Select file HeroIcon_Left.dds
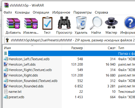 [22, 64]
